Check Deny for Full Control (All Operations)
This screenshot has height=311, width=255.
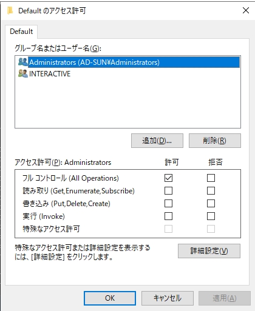211,178
